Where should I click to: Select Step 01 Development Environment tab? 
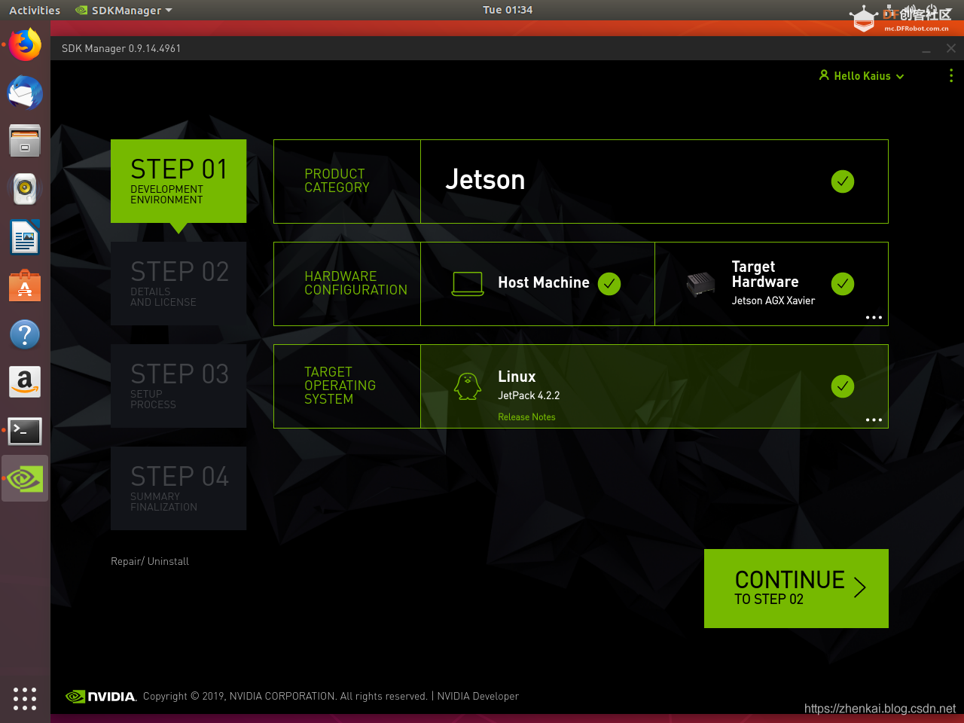(x=178, y=181)
